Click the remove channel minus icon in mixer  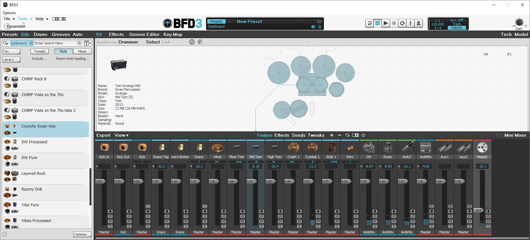click(x=340, y=135)
